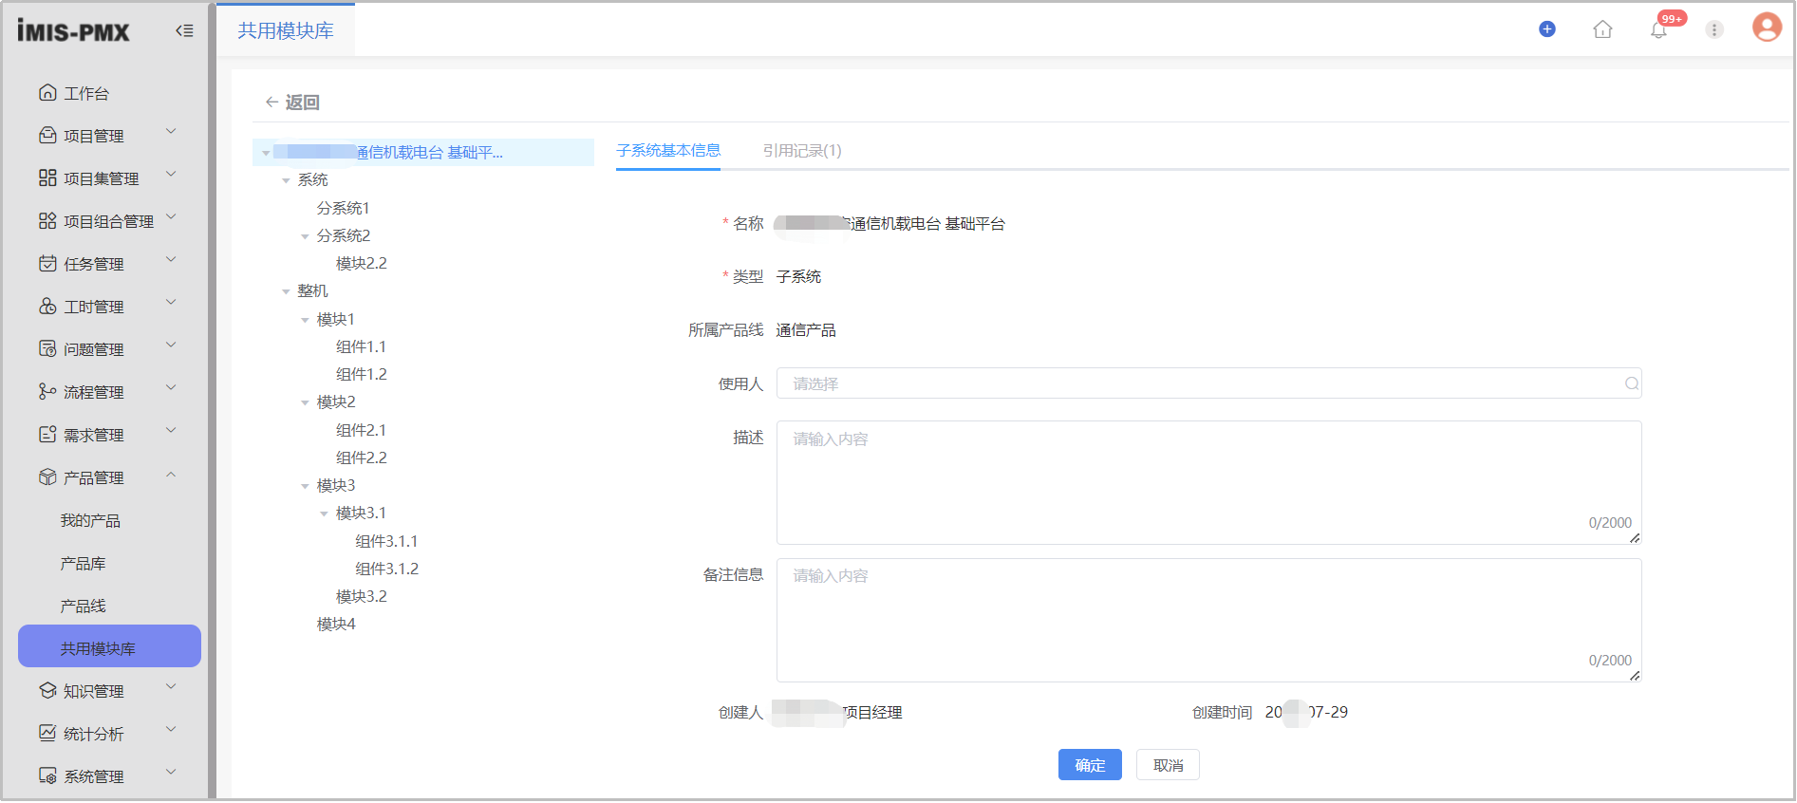Screen dimensions: 1797x803
Task: Click the back arrow 返回
Action: pyautogui.click(x=292, y=103)
